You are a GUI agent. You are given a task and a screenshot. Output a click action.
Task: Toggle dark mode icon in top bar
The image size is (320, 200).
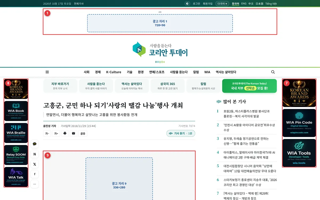point(187,4)
